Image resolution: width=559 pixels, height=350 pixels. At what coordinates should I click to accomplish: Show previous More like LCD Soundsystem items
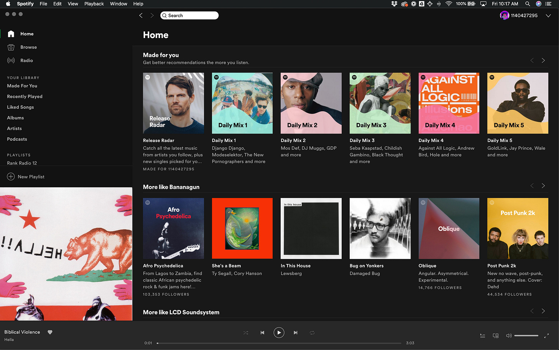pos(532,311)
